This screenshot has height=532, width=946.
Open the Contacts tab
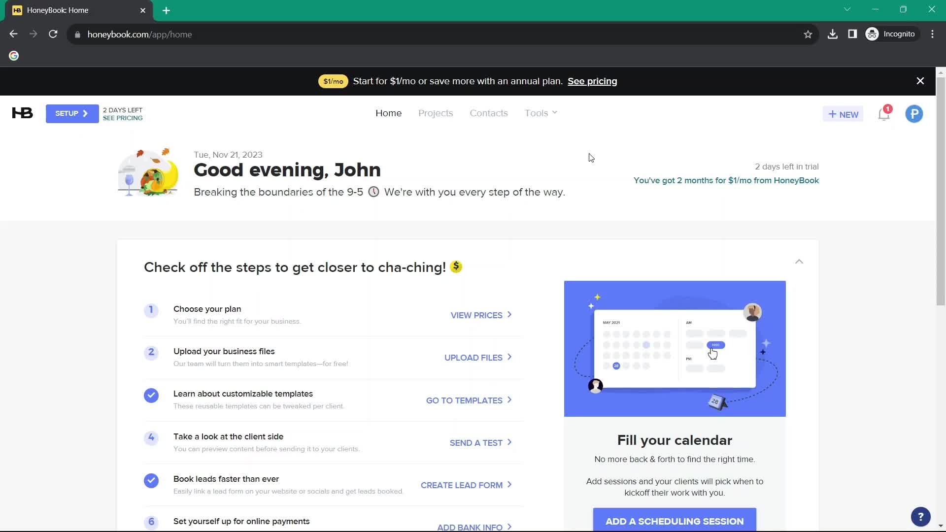(x=488, y=113)
